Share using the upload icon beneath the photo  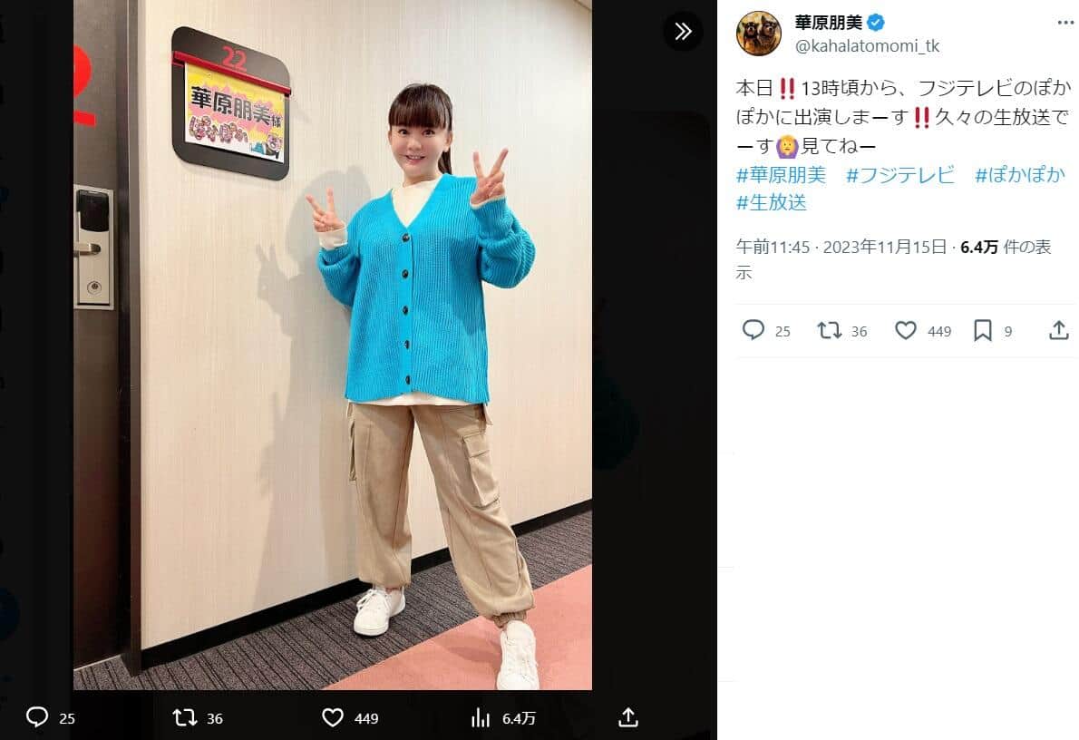(628, 717)
